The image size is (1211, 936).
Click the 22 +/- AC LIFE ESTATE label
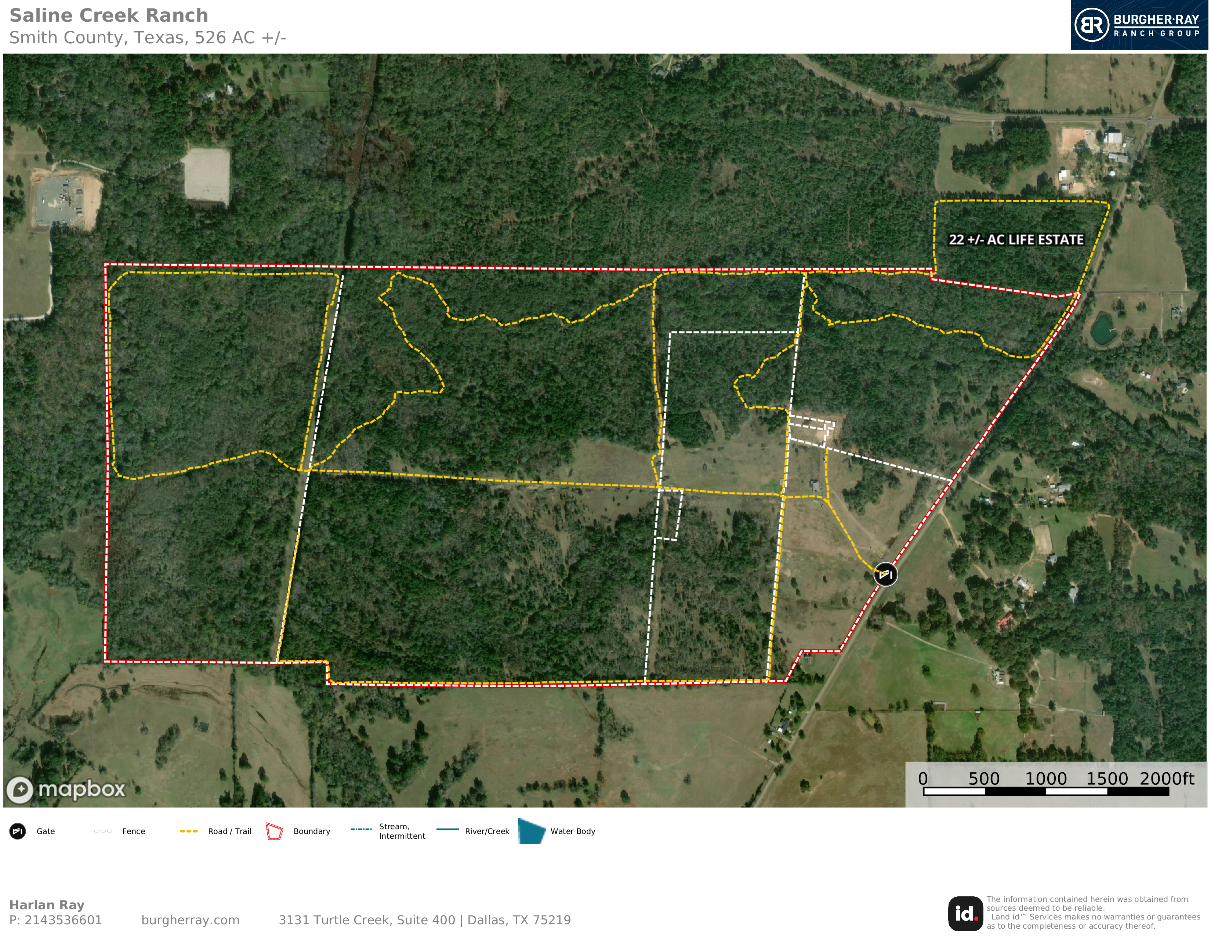click(1016, 240)
